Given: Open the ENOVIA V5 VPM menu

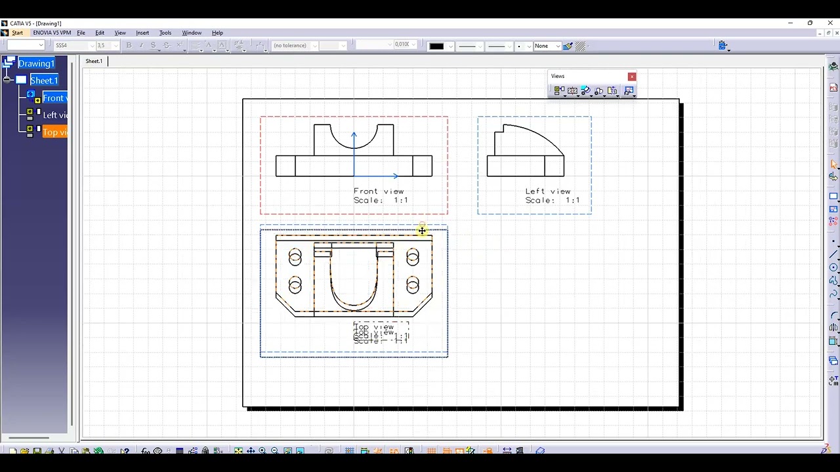Looking at the screenshot, I should (x=52, y=33).
